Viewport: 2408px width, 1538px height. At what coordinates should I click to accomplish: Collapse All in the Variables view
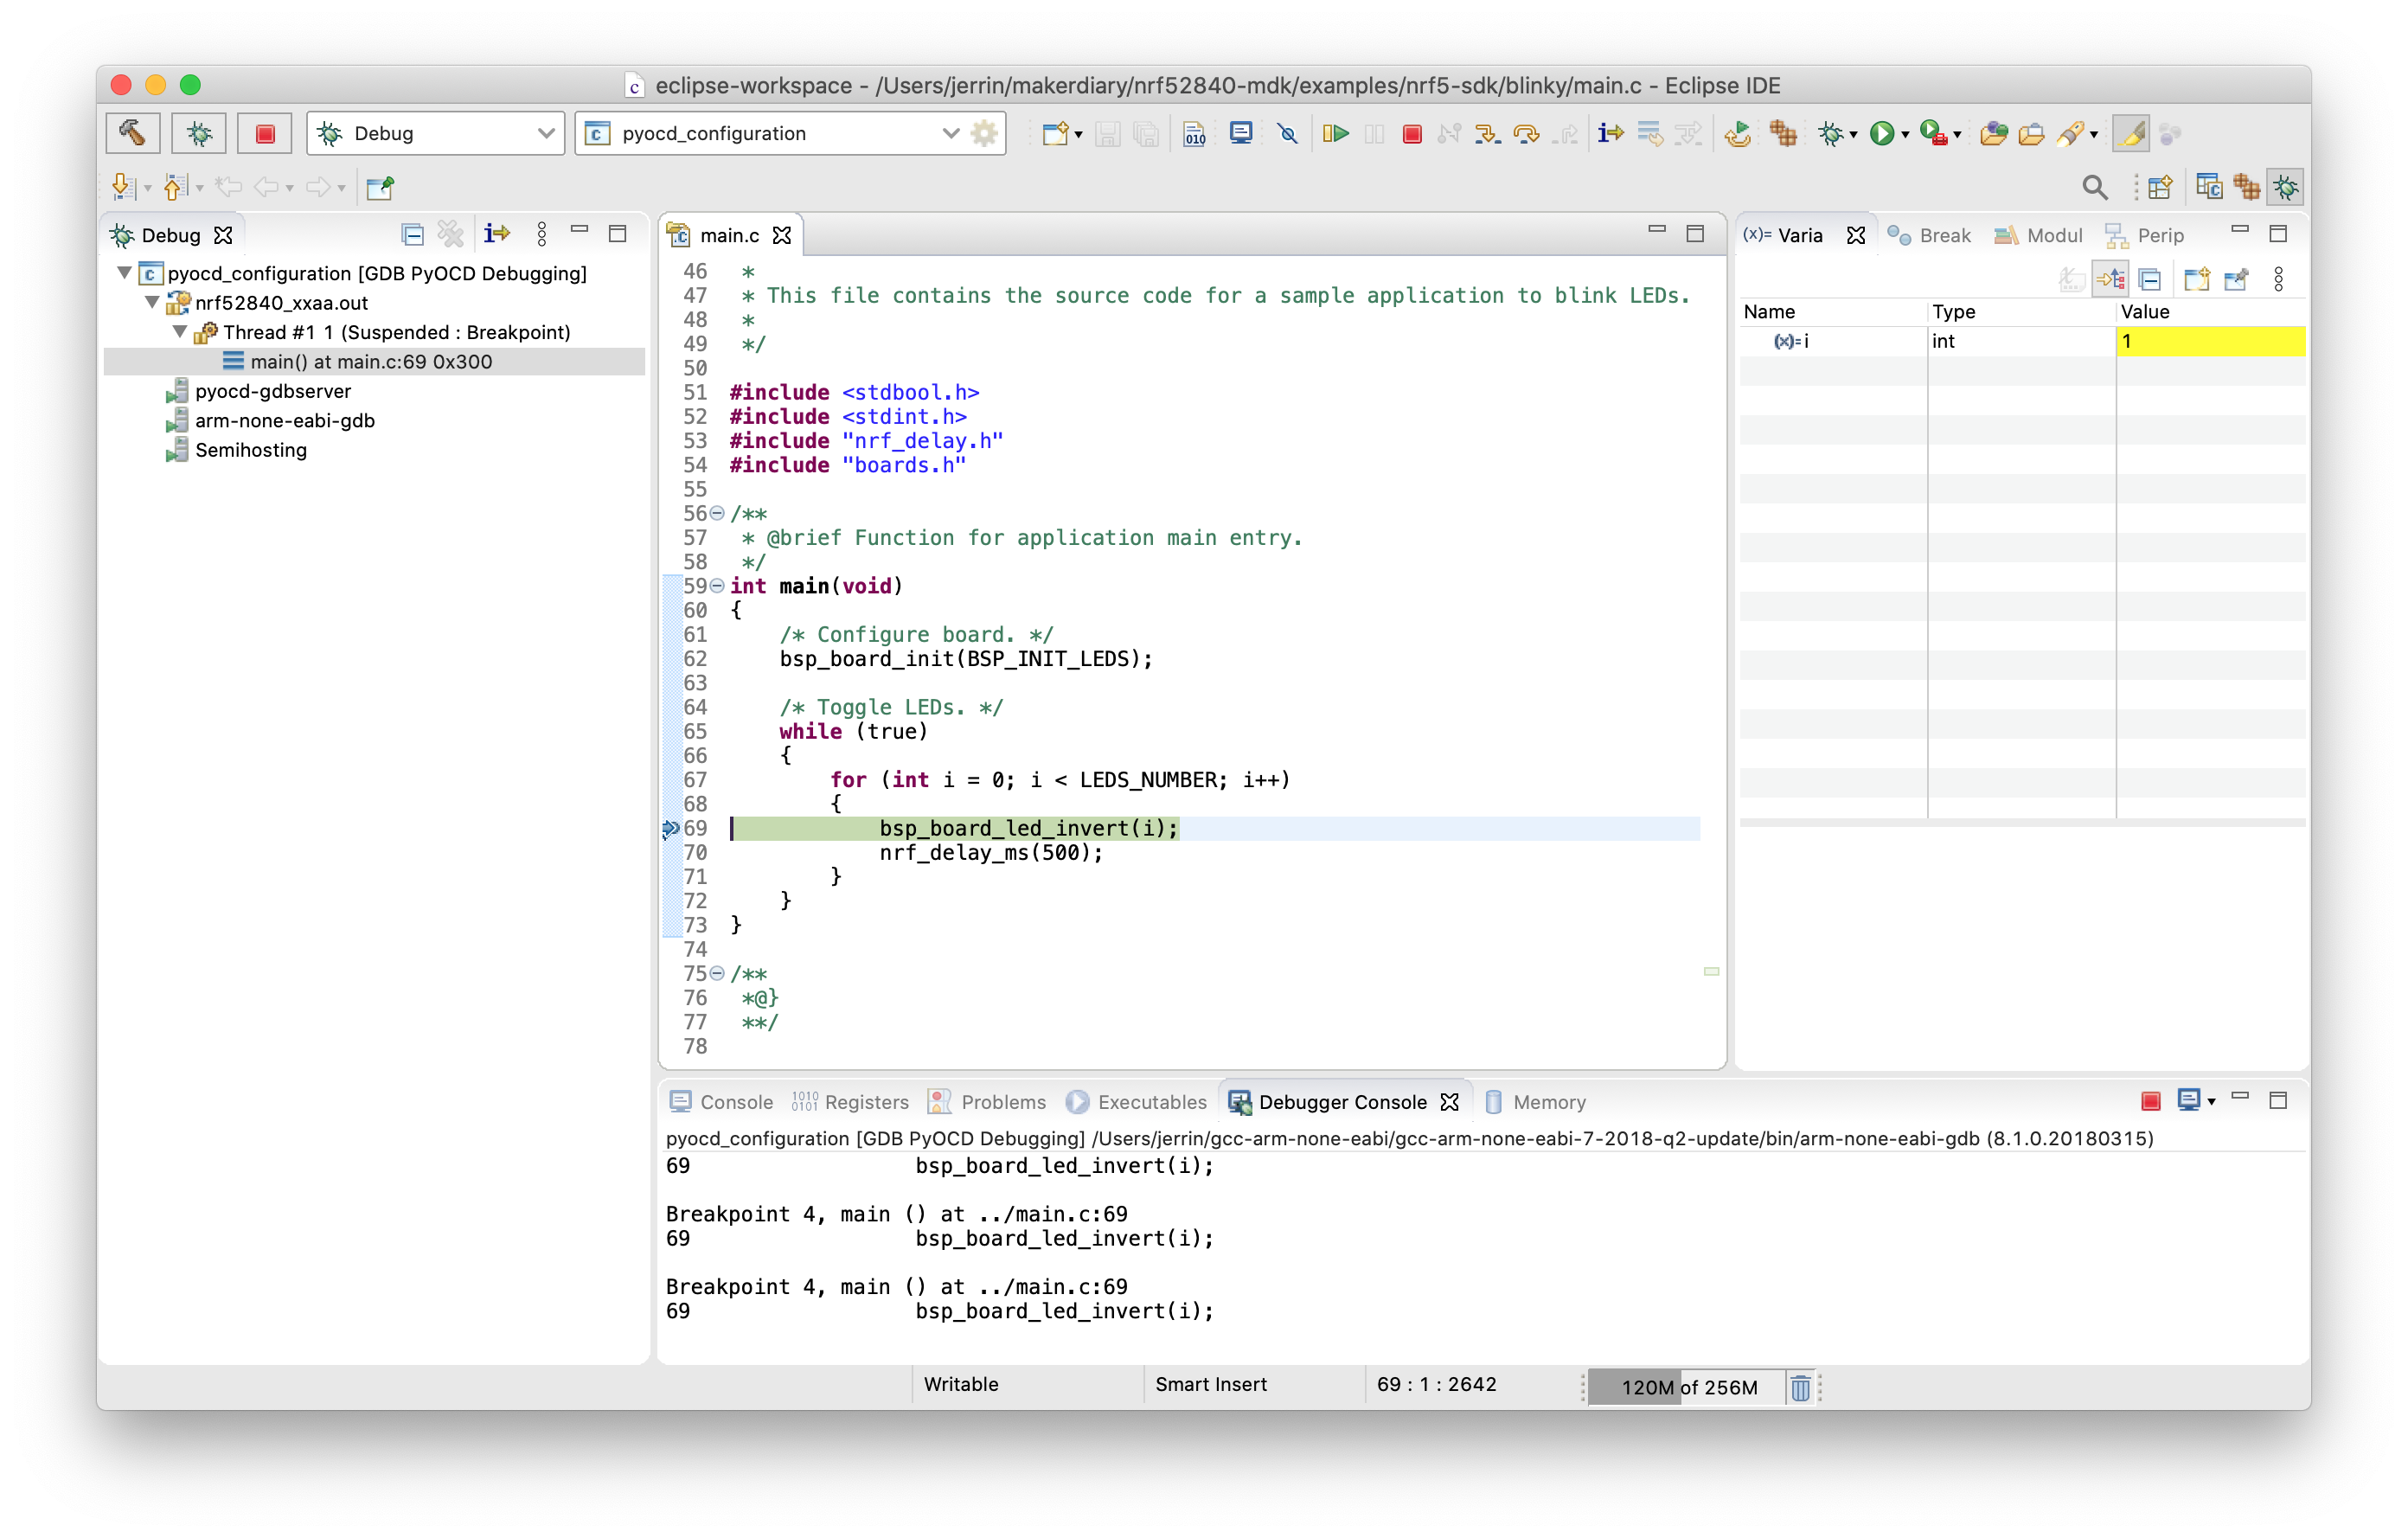2150,279
